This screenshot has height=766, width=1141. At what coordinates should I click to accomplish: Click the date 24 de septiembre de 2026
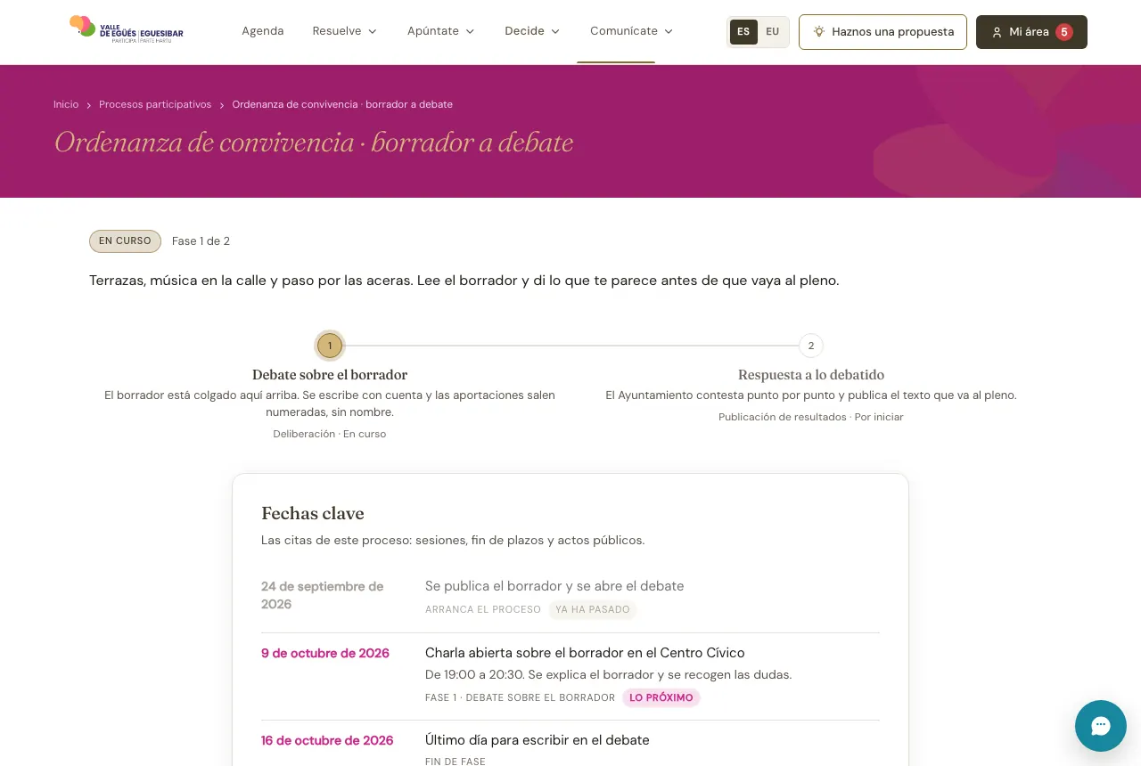point(323,595)
